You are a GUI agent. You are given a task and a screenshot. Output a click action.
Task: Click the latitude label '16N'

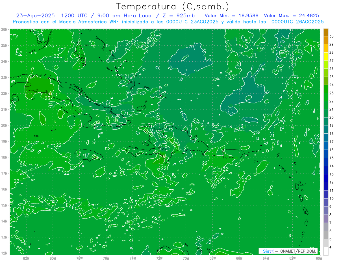4,189
